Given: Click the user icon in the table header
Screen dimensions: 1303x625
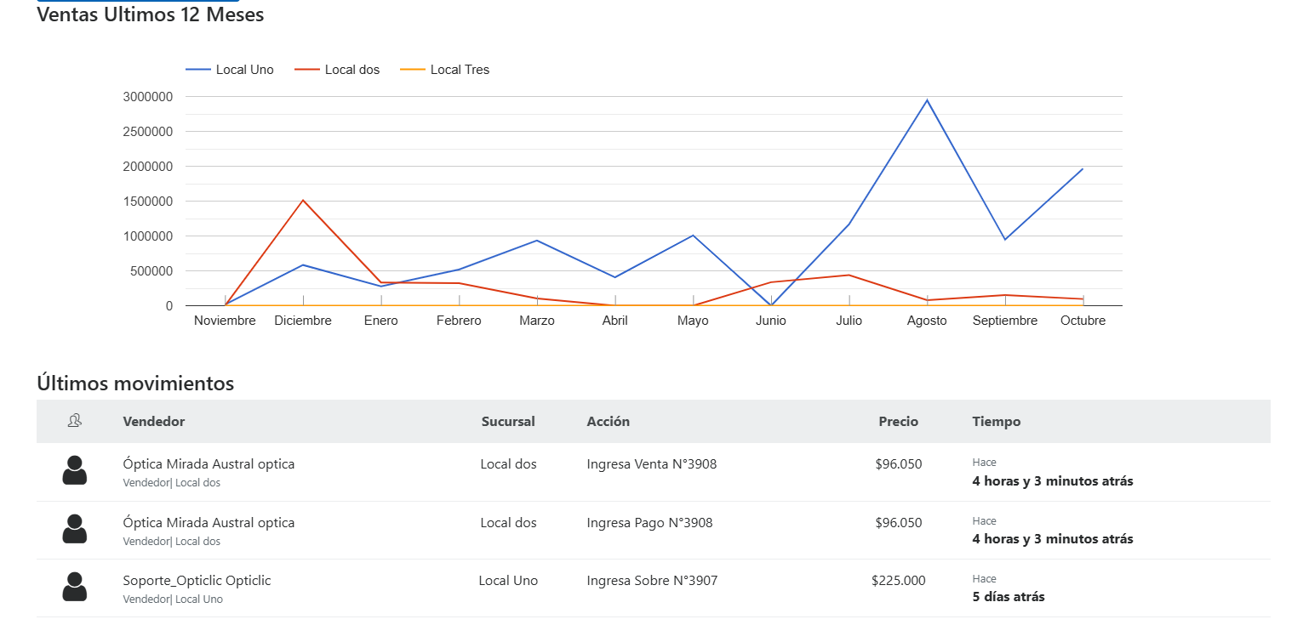Looking at the screenshot, I should click(x=74, y=421).
